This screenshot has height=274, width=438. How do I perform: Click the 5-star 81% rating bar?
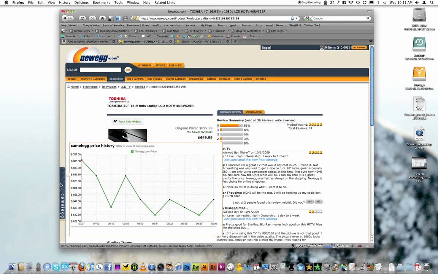coord(231,126)
